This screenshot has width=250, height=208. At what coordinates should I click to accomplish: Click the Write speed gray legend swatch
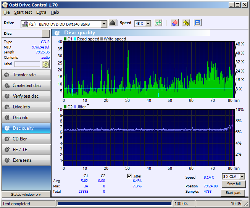tap(102, 39)
